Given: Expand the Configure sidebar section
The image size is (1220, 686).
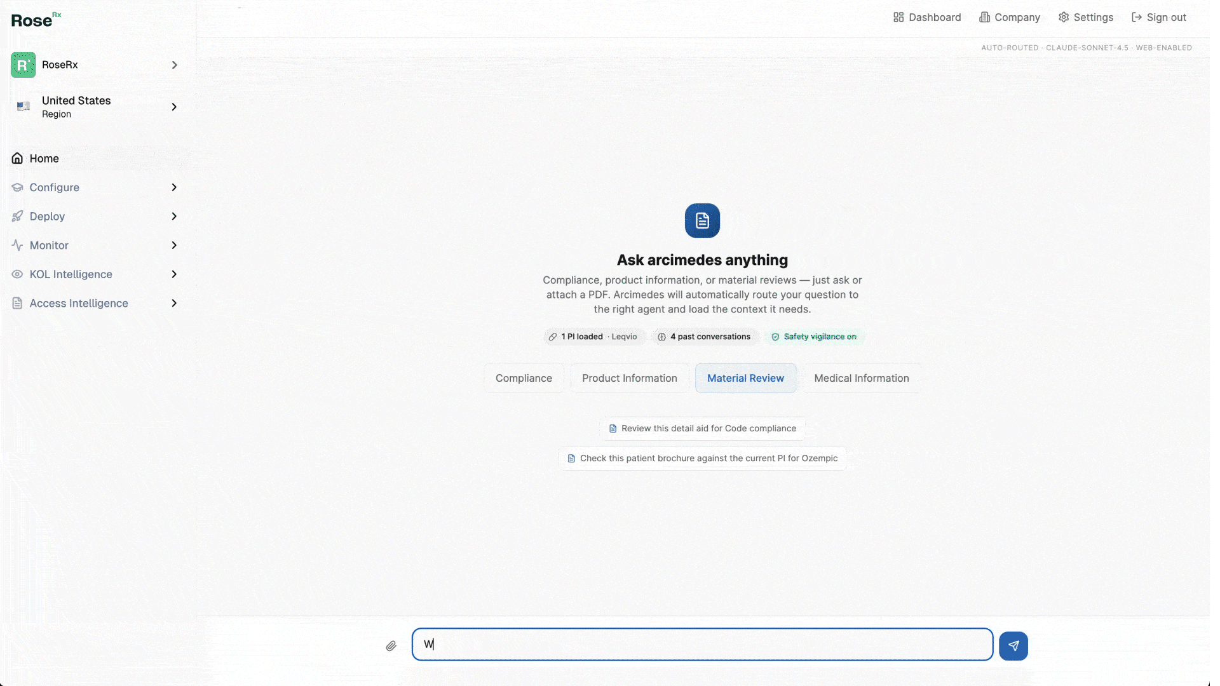Looking at the screenshot, I should coord(174,187).
